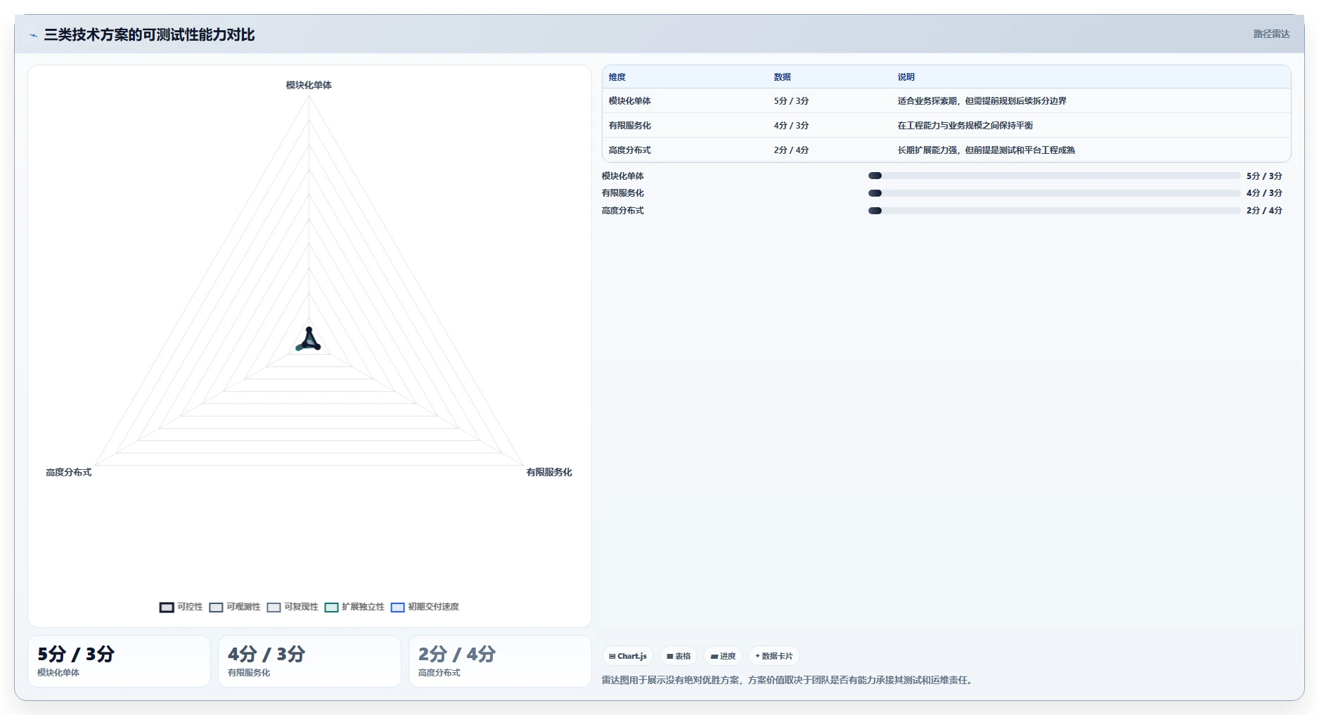Click the Chart.js chip

(628, 656)
